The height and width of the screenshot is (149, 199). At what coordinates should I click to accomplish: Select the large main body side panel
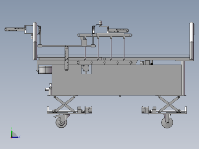tap(117, 80)
